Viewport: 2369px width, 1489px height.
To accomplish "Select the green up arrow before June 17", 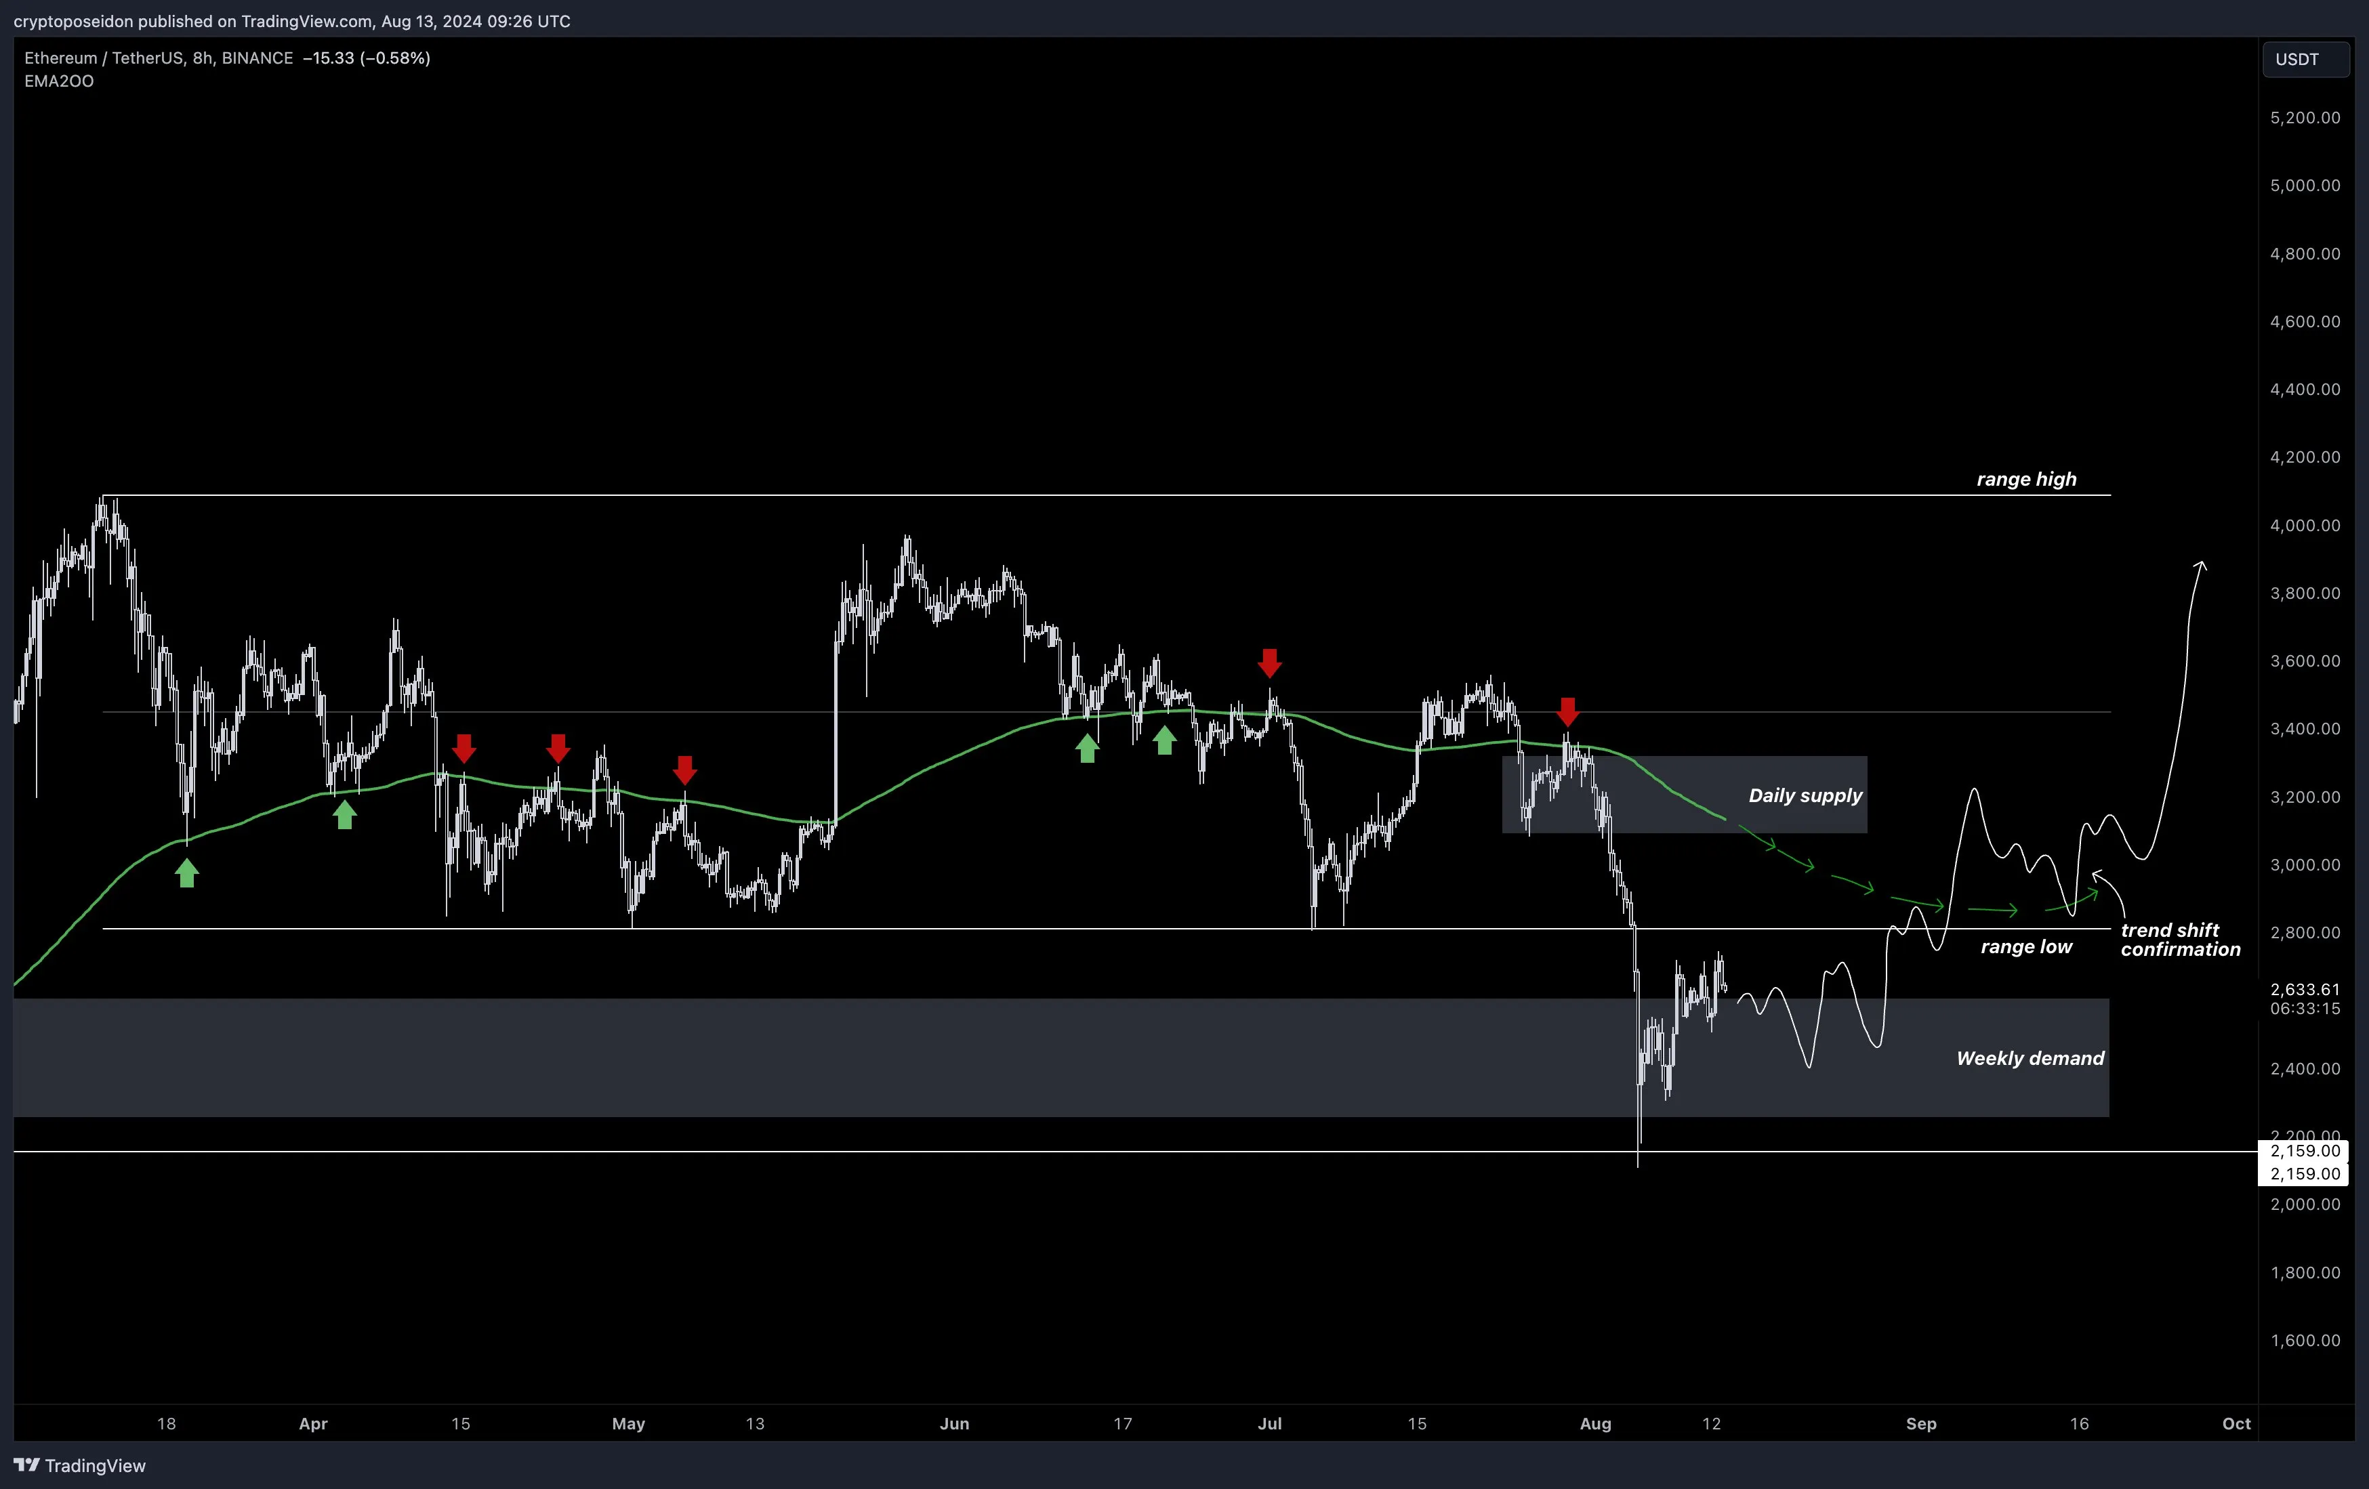I will point(1166,742).
